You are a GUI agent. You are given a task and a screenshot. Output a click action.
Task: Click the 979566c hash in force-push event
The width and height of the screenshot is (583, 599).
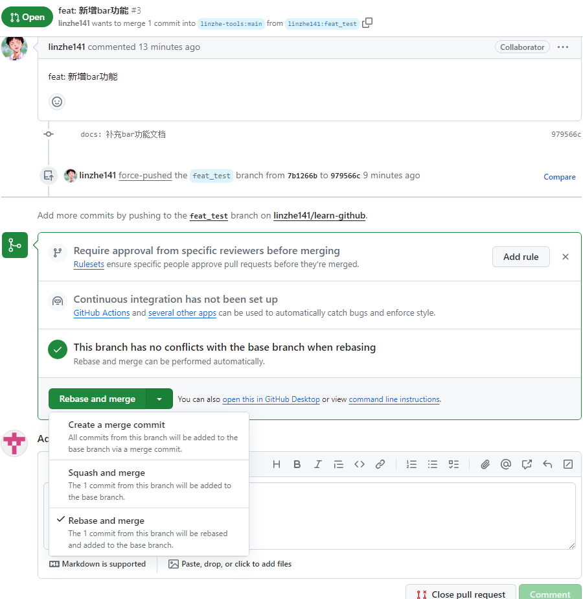345,176
